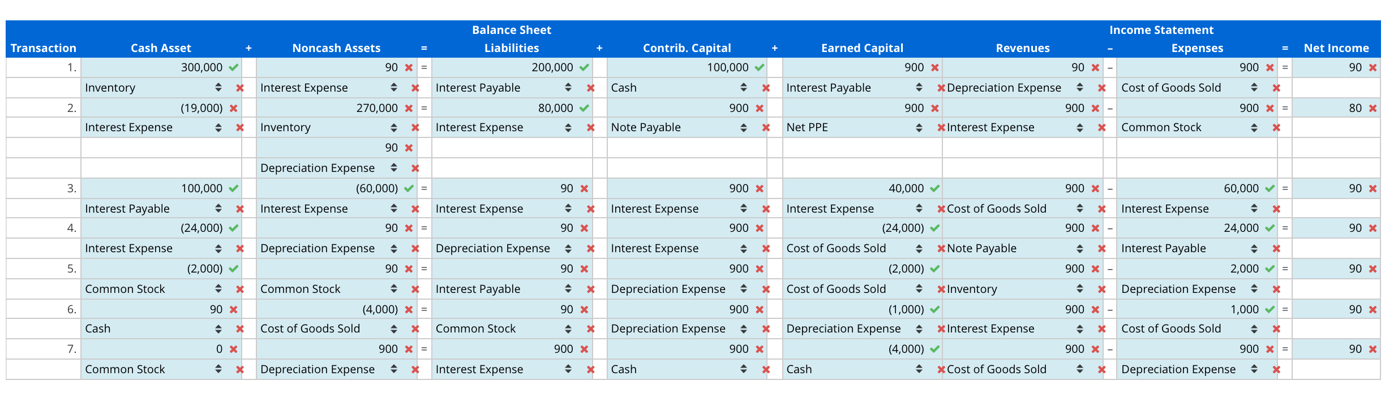Image resolution: width=1398 pixels, height=406 pixels.
Task: Open transaction 2 second Noncash dropdown showing Depreciation Expense
Action: [x=329, y=168]
